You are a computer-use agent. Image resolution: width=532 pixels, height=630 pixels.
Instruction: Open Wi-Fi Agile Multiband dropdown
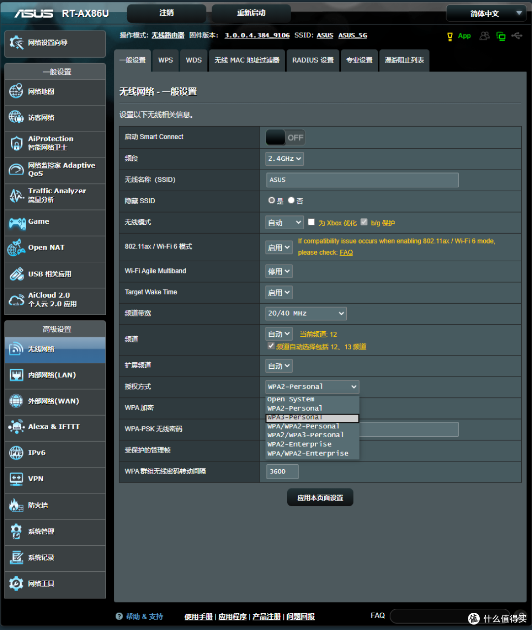[279, 271]
